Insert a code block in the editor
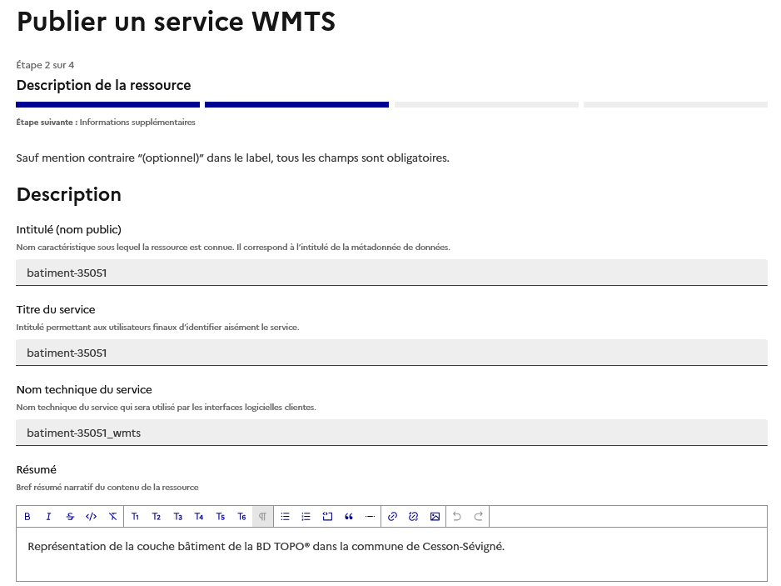The height and width of the screenshot is (586, 781). click(327, 516)
